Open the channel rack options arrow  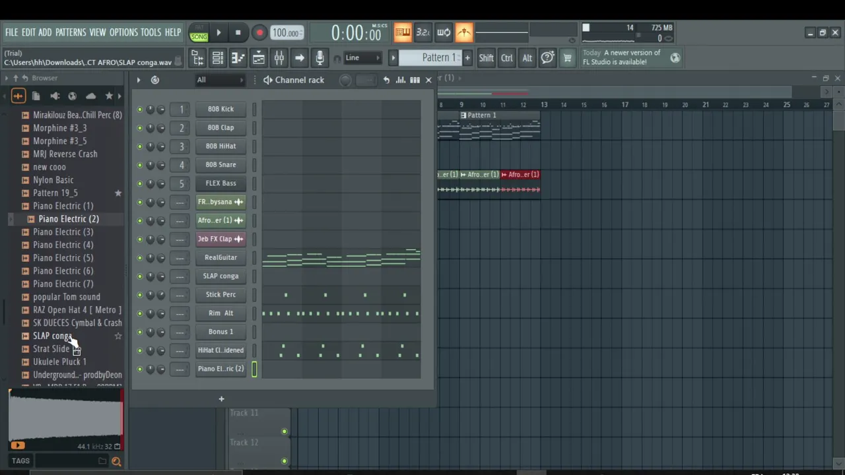click(x=139, y=80)
